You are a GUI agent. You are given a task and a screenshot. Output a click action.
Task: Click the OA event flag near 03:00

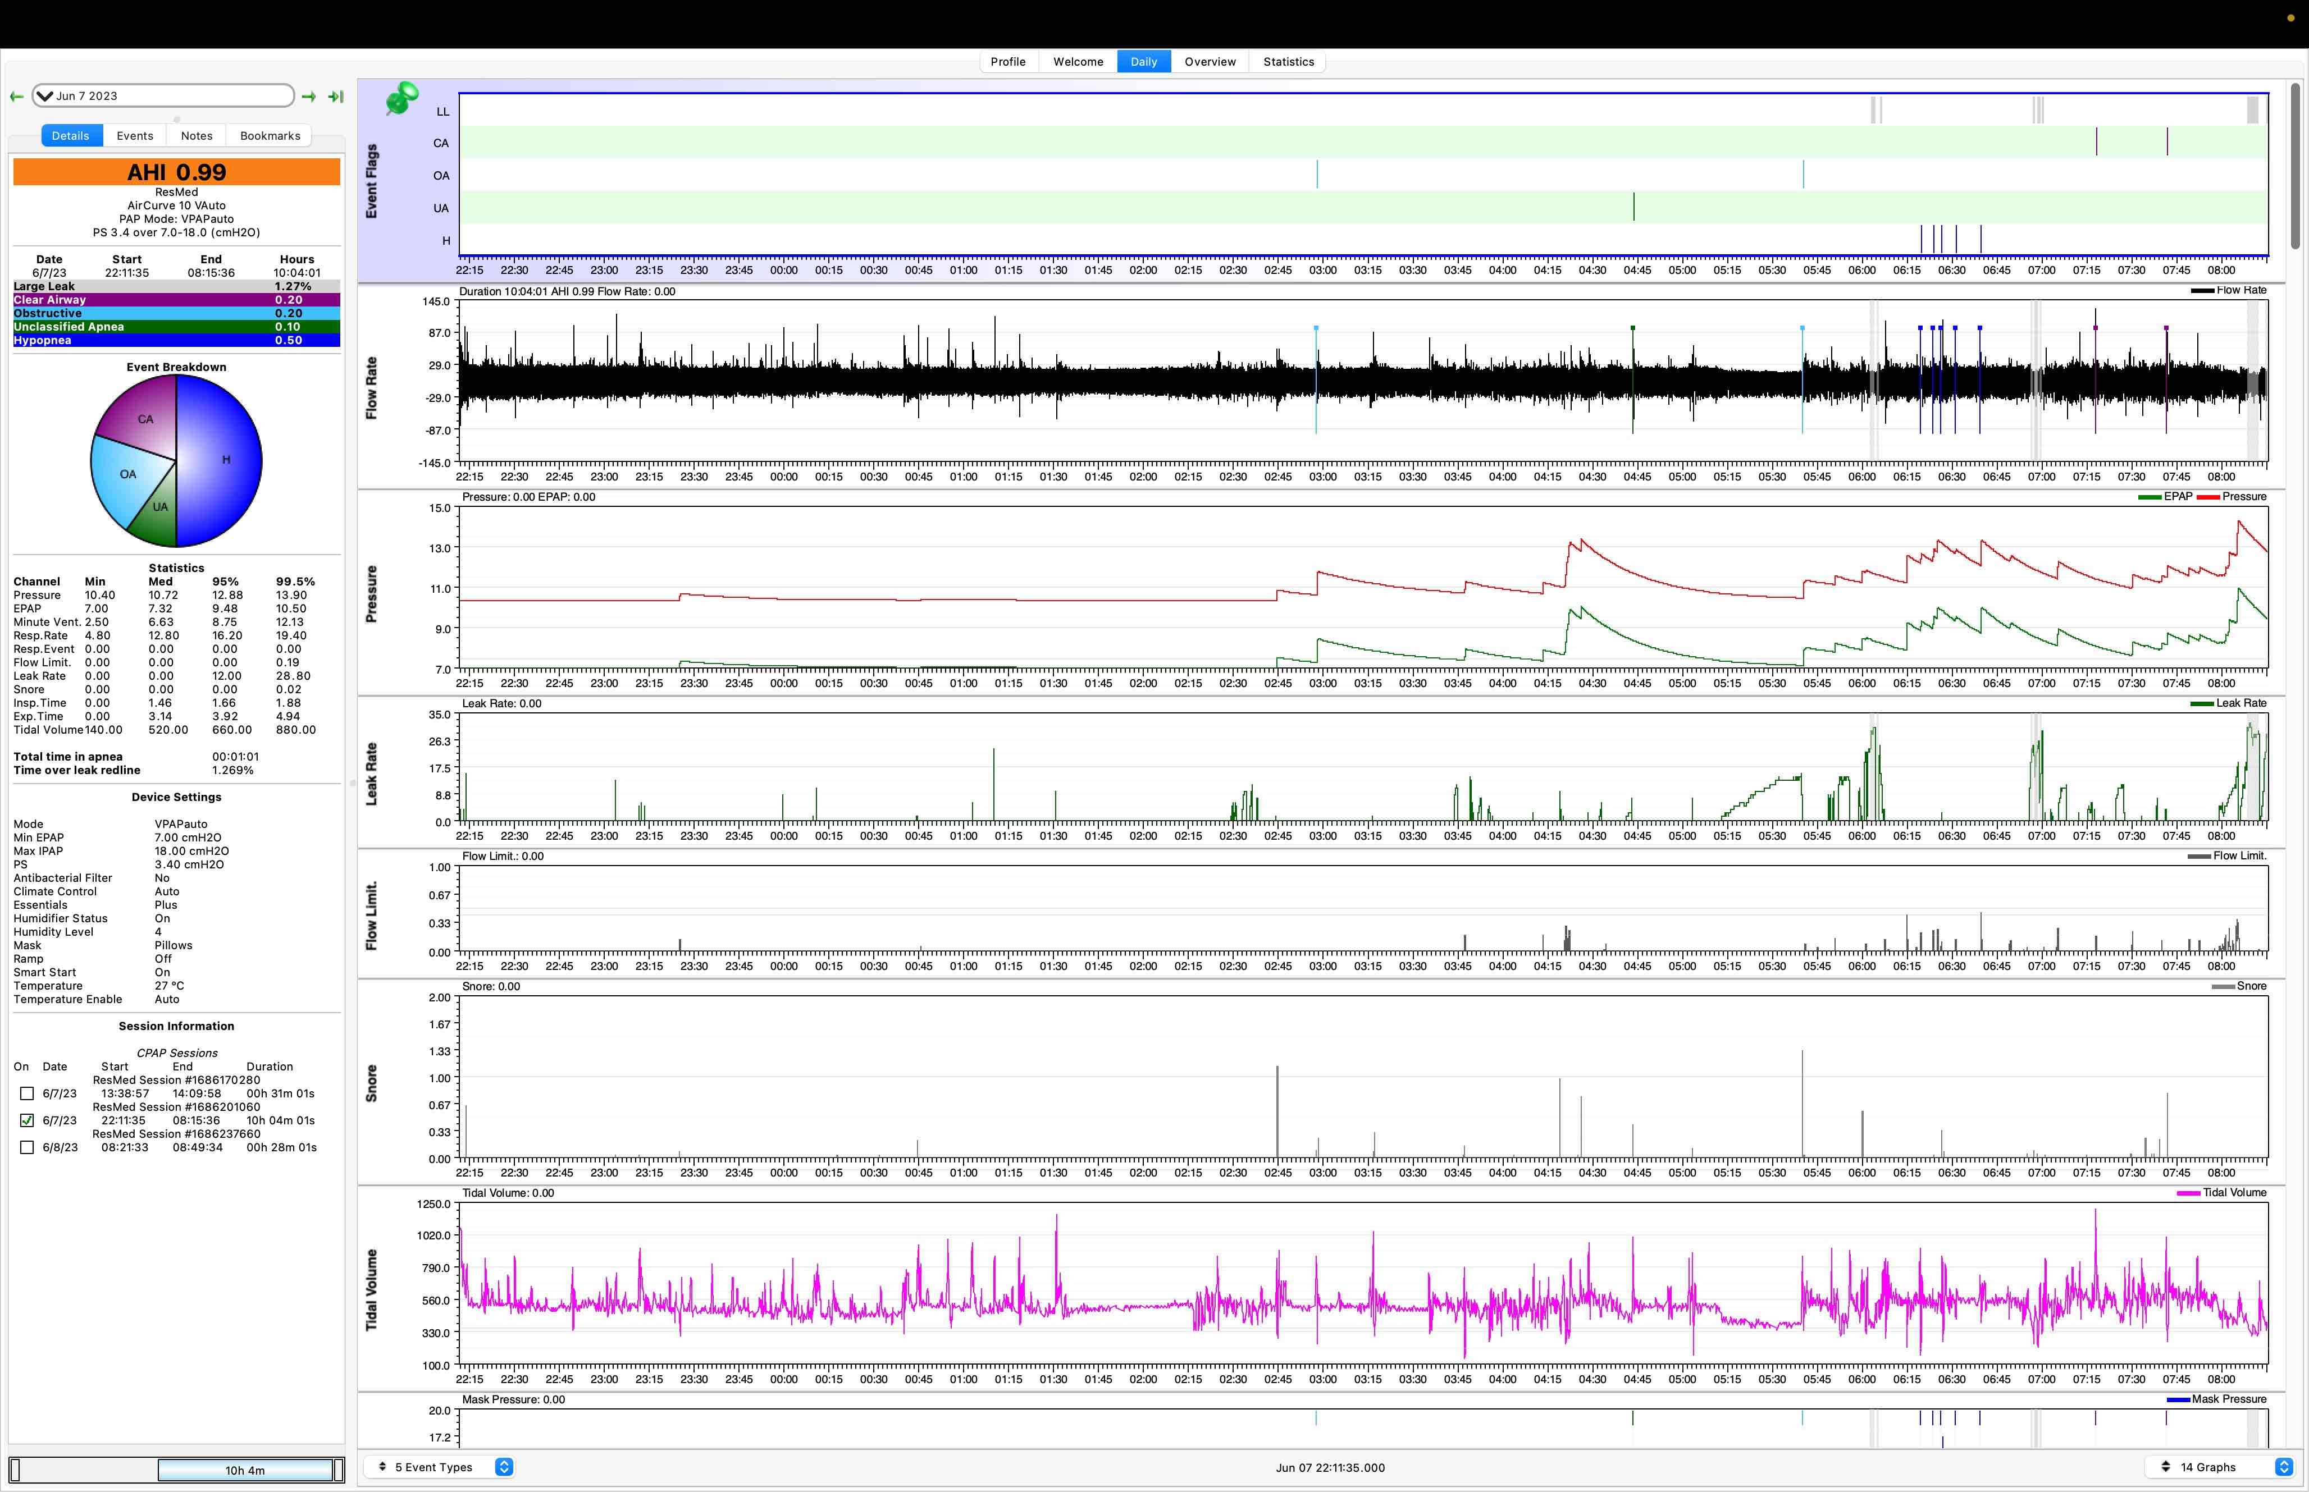(1317, 175)
